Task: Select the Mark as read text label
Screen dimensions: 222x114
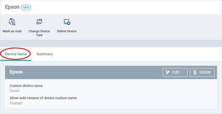Action: tap(12, 31)
